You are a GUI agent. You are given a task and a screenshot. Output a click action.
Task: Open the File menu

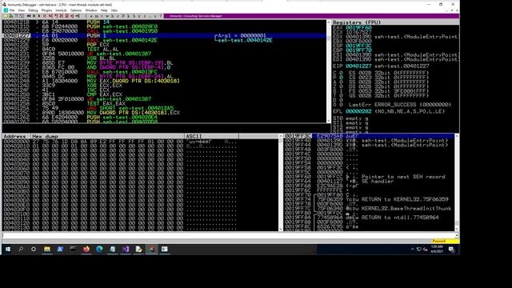coord(12,10)
